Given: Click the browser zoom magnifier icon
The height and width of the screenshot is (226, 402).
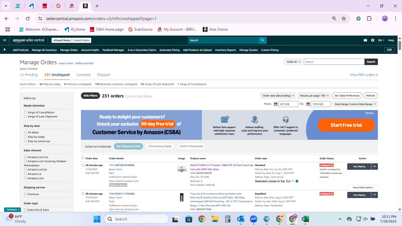Looking at the screenshot, I should [334, 19].
